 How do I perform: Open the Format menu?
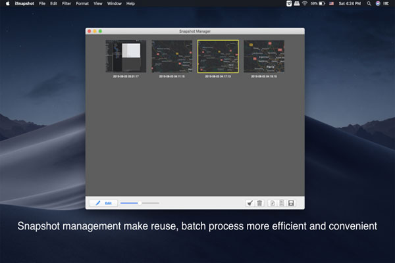click(x=82, y=3)
